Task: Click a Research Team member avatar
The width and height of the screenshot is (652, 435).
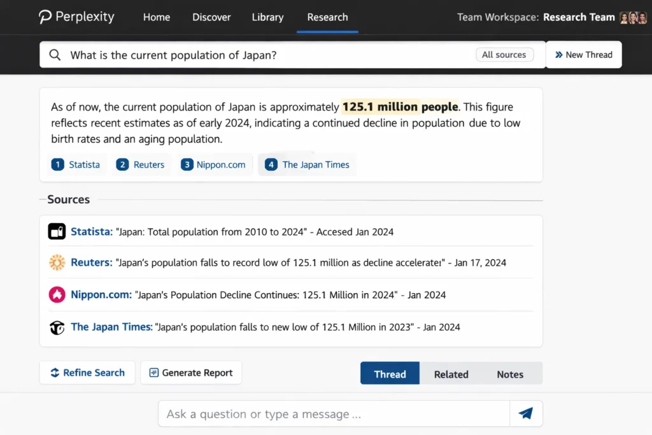Action: 633,17
